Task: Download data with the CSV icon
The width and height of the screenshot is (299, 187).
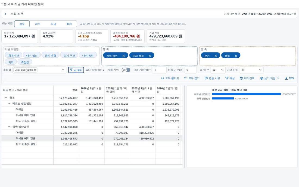Action: [x=286, y=78]
